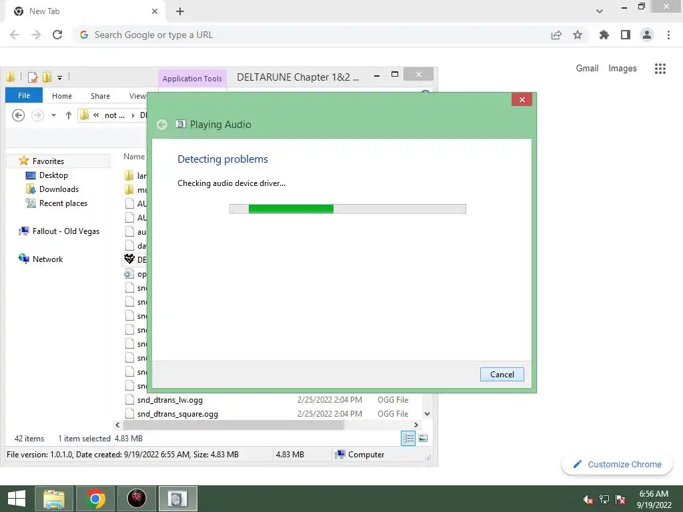Bookmark this tab with star icon
Viewport: 683px width, 512px height.
point(578,35)
